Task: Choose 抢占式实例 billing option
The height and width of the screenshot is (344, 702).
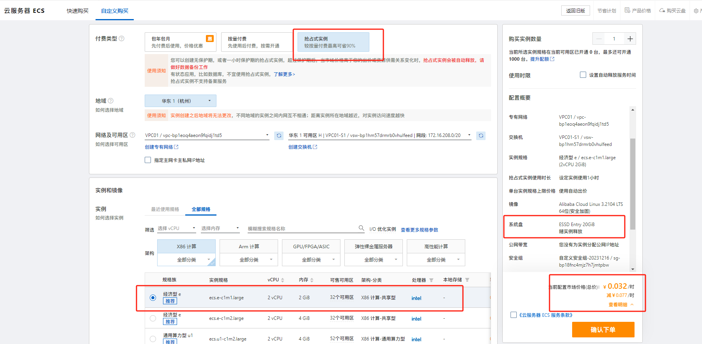Action: coord(333,42)
